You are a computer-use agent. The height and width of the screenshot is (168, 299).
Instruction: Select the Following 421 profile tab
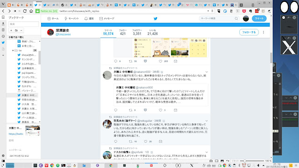(123, 32)
